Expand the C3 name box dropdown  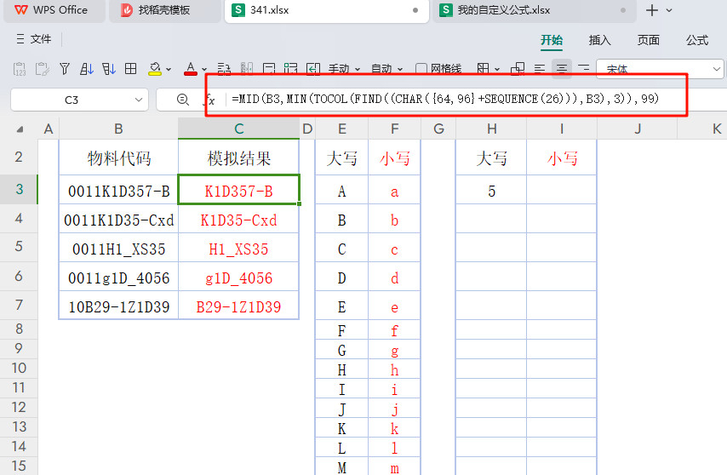point(138,100)
